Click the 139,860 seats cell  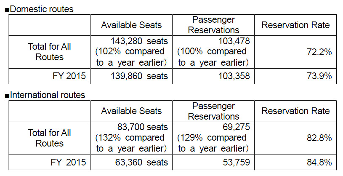131,76
